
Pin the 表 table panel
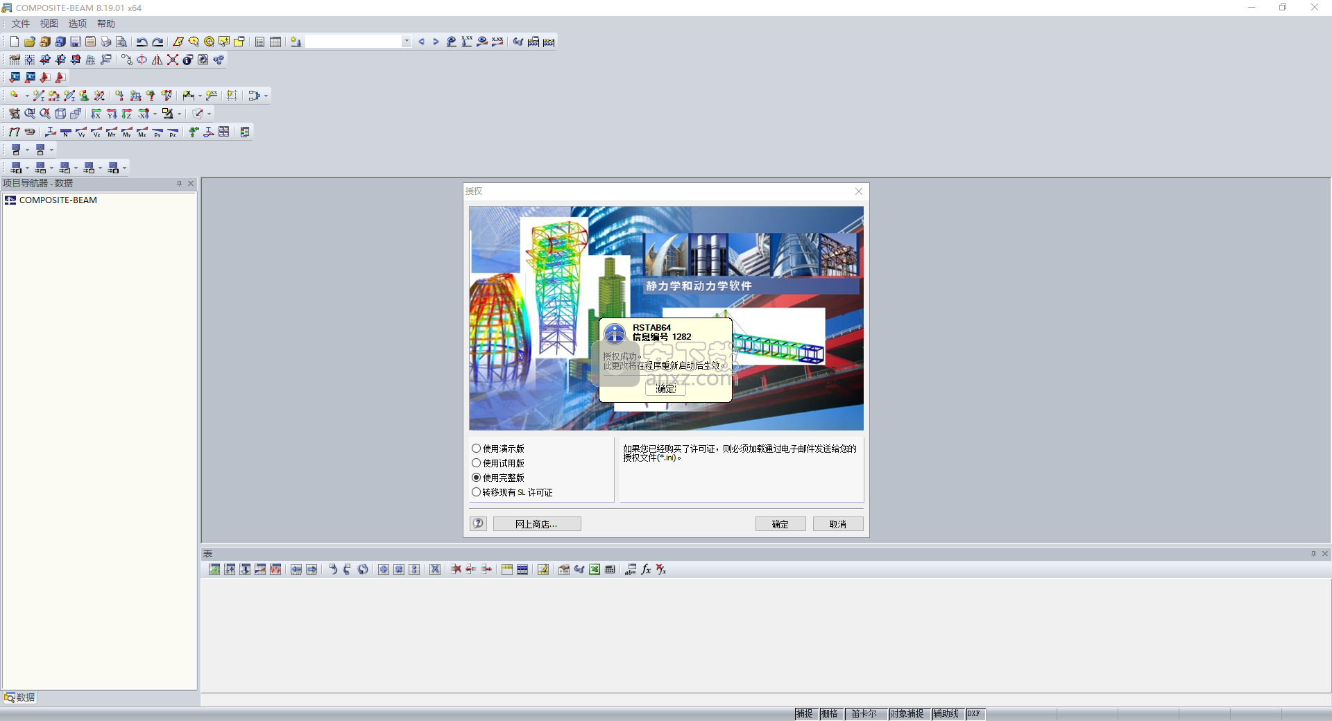[1313, 553]
